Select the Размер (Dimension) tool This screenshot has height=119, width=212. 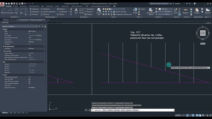tap(81, 11)
